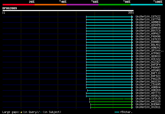Image resolution: width=165 pixels, height=114 pixels.
Task: Click the arrowhead ending the UniRef100_A9TTT0 alignment
Action: pos(132,93)
